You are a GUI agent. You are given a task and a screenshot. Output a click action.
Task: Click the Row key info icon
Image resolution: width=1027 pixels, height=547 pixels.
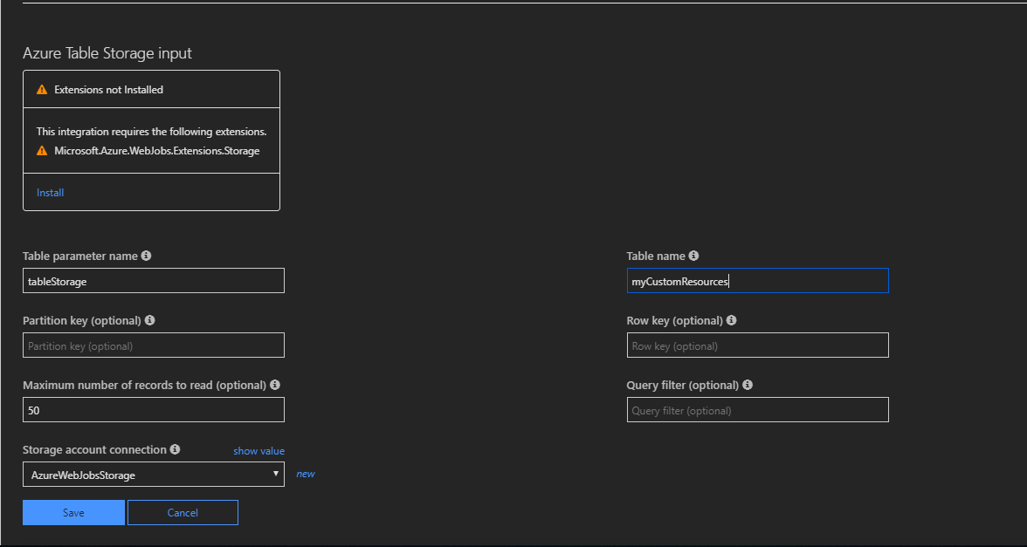(731, 320)
